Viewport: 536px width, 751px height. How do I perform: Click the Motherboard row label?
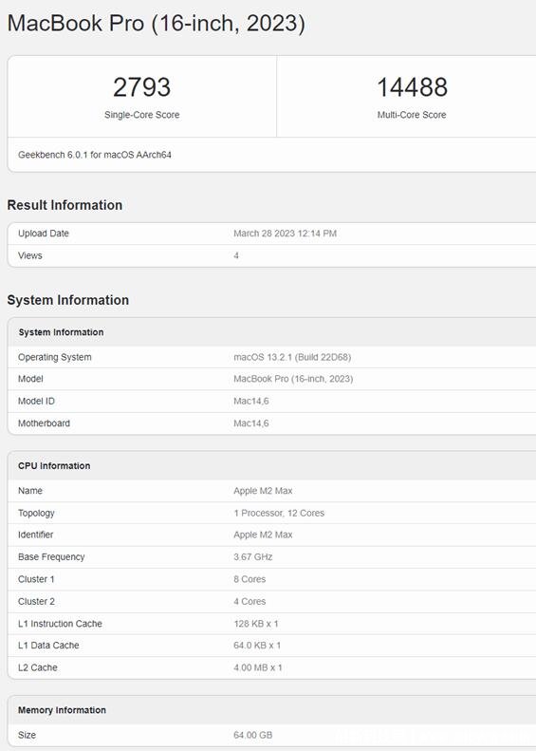pyautogui.click(x=44, y=423)
